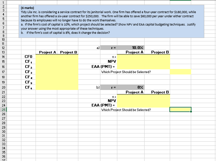Select row header 12
The width and height of the screenshot is (216, 161).
(x=3, y=48)
